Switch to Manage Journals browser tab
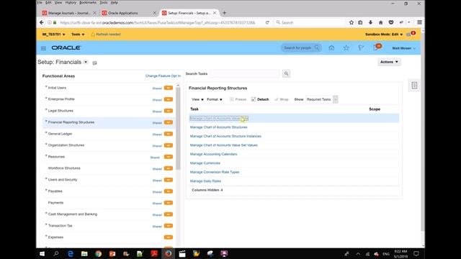This screenshot has height=259, width=461. pyautogui.click(x=69, y=13)
